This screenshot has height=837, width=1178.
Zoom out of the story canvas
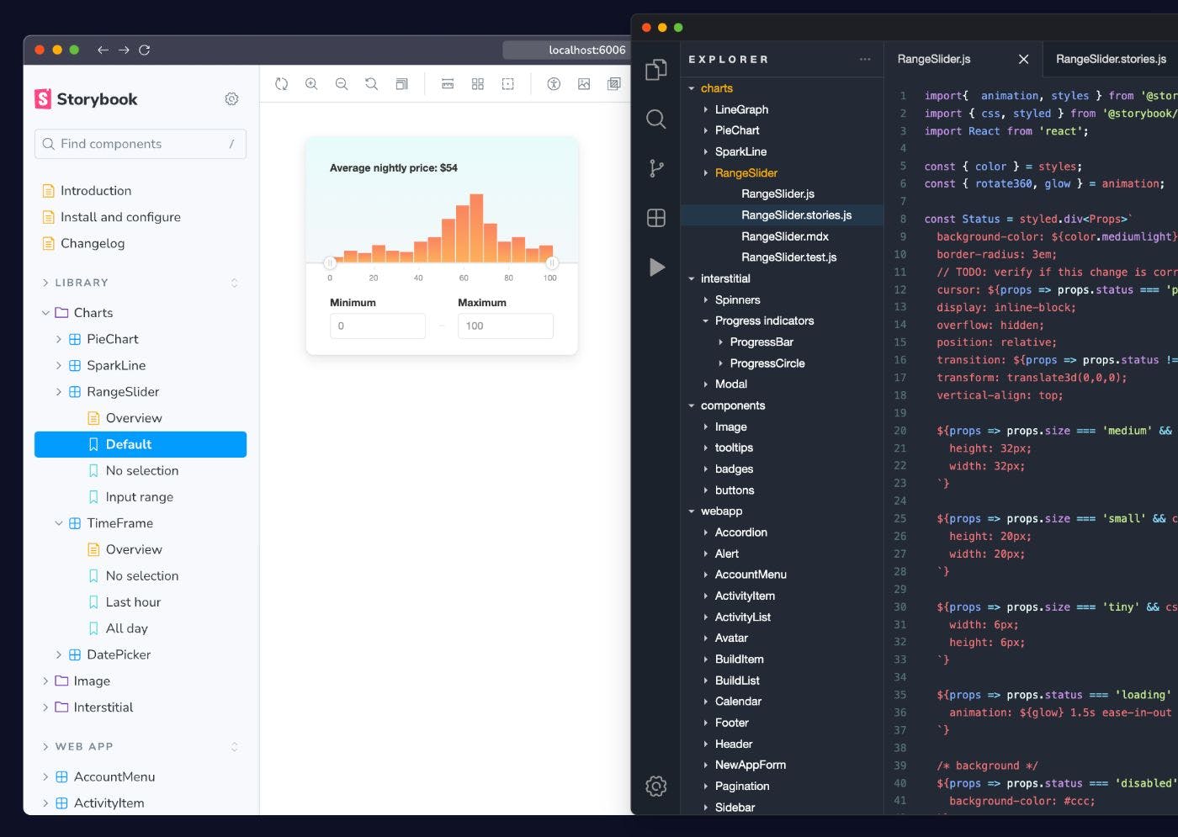click(342, 84)
